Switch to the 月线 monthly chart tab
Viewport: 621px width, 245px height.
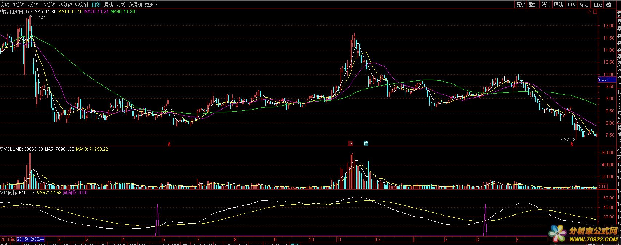click(121, 4)
